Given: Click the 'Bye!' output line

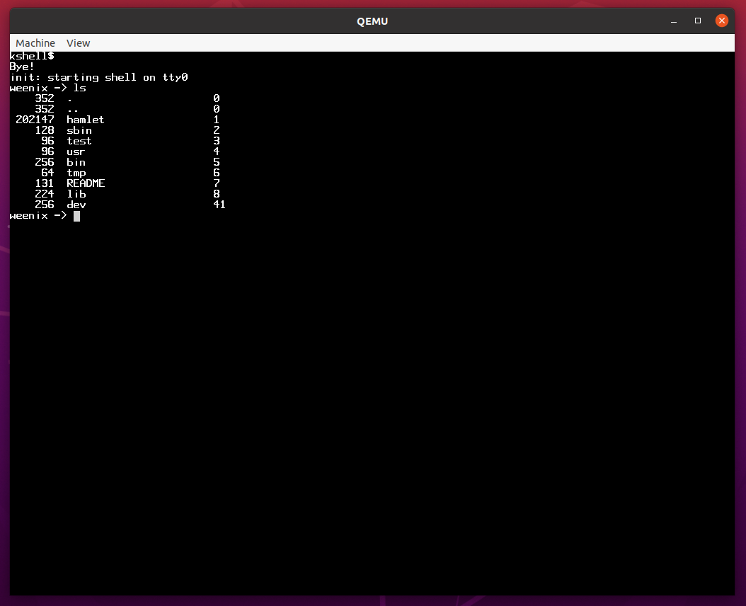Looking at the screenshot, I should point(22,67).
